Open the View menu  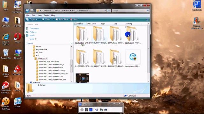[x=40, y=15]
